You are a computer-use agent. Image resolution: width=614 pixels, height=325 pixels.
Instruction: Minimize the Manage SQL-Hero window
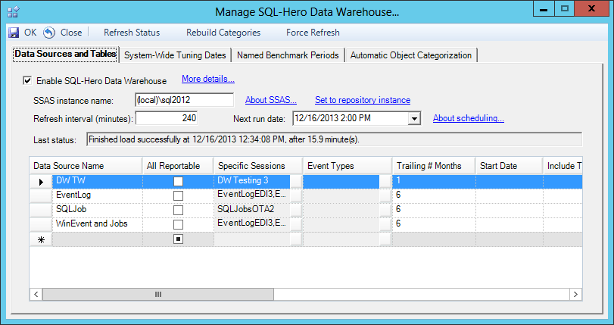(x=544, y=9)
